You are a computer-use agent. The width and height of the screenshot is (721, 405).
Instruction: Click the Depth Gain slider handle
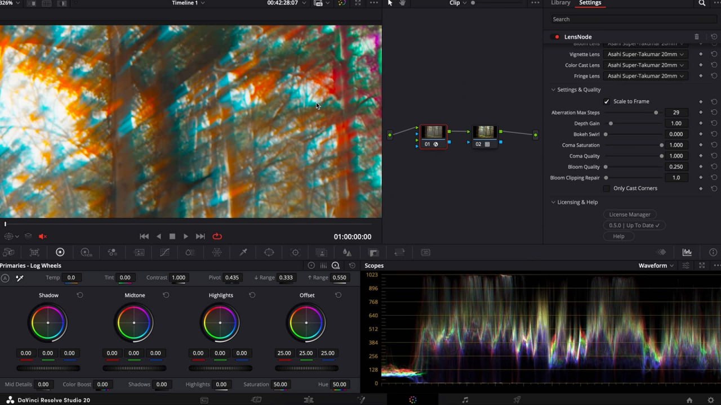611,124
